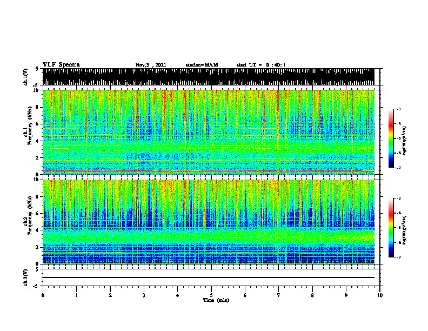Screen dimensions: 428x331
Task: Click the "station=MAM" label
Action: click(x=202, y=65)
